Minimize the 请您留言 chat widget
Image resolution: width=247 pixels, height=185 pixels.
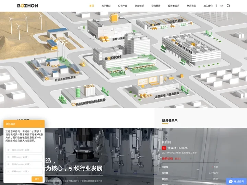pyautogui.click(x=42, y=124)
